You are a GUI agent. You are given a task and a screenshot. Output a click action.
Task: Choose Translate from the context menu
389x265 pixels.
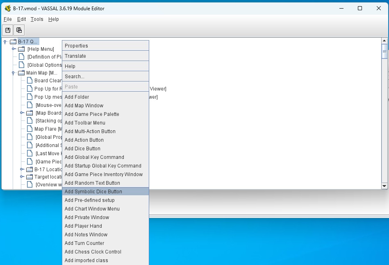[105, 56]
